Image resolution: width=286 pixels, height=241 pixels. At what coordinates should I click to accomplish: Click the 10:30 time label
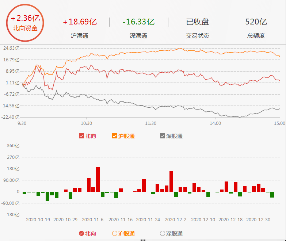(87, 123)
